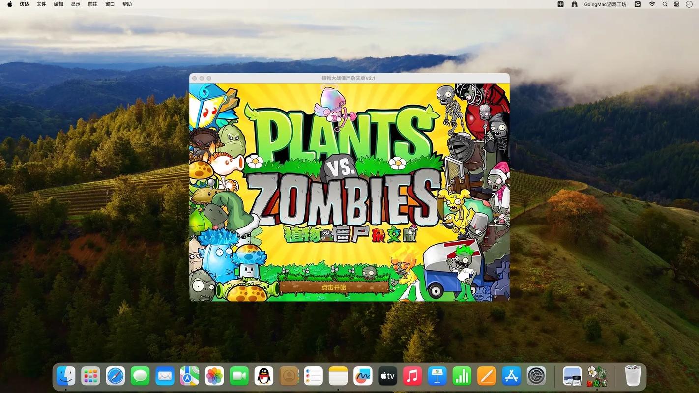The width and height of the screenshot is (699, 393).
Task: Open the Wi-Fi status menu
Action: click(652, 4)
